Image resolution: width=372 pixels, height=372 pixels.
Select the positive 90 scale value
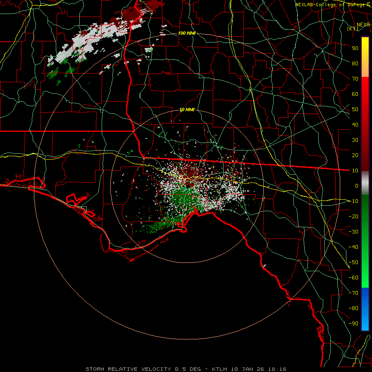pyautogui.click(x=355, y=48)
